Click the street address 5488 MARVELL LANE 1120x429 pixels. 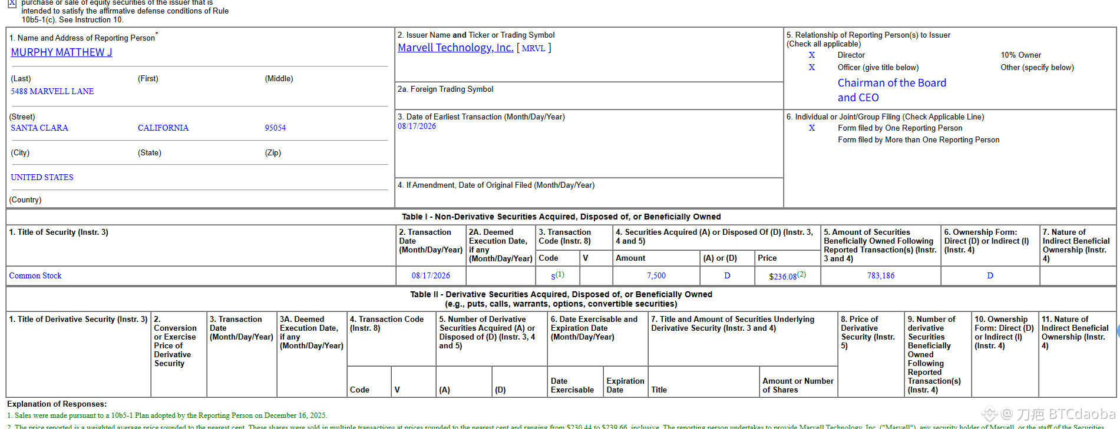tap(52, 91)
